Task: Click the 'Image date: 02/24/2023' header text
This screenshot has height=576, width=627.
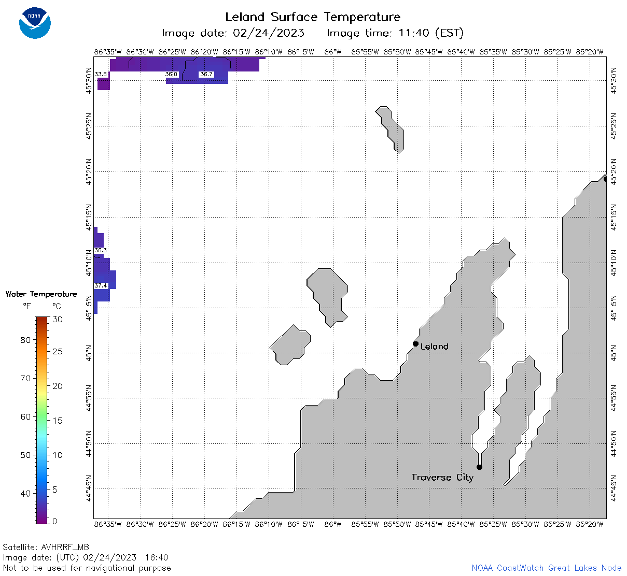Action: click(x=233, y=33)
